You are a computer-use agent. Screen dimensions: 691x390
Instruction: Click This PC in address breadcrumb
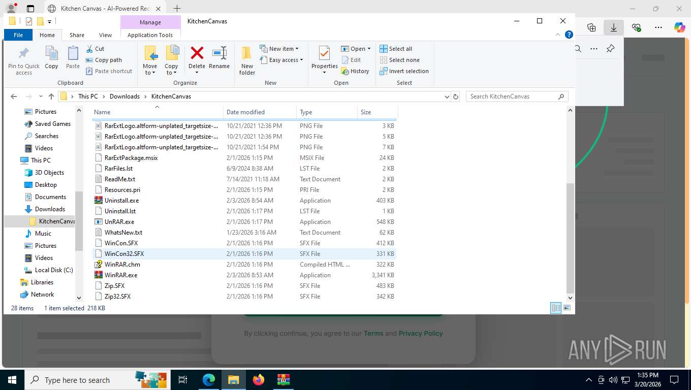[88, 96]
